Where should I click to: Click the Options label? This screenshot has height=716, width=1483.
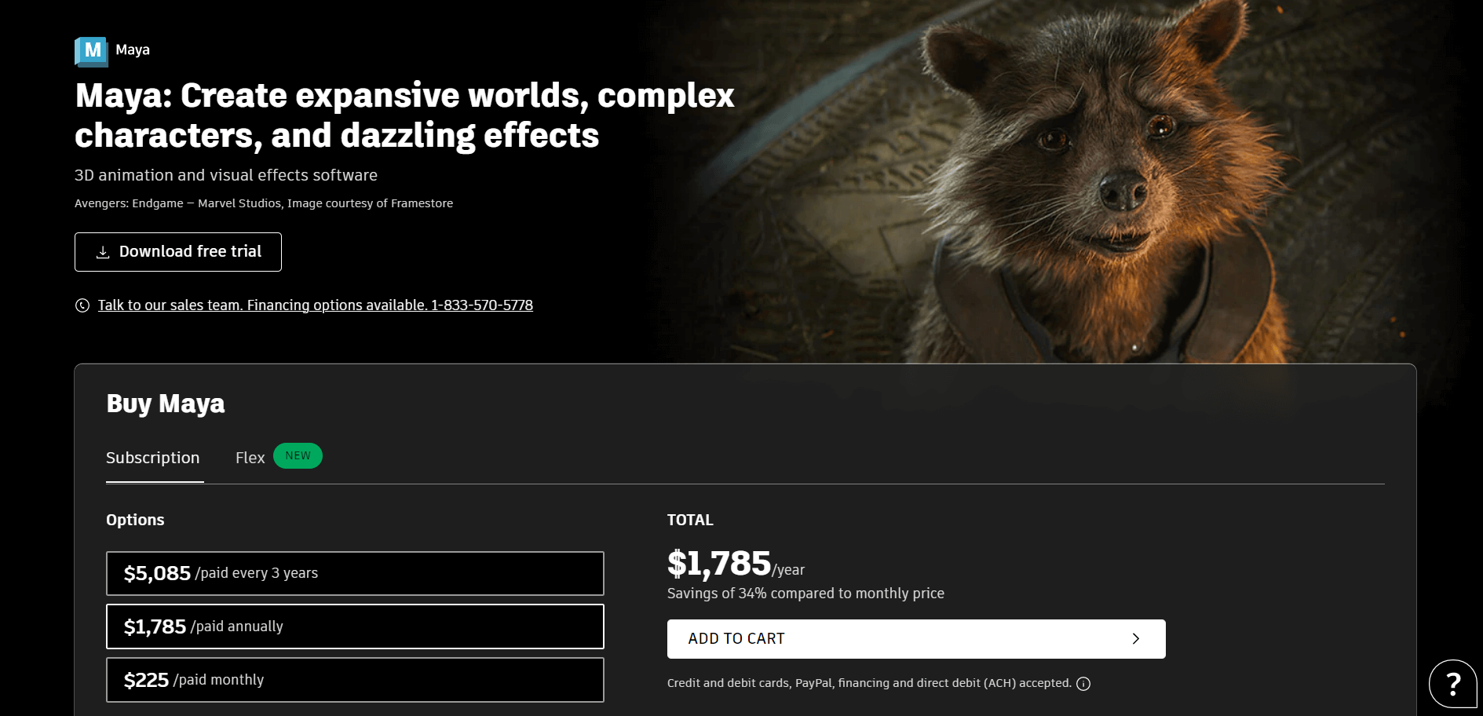(x=135, y=520)
